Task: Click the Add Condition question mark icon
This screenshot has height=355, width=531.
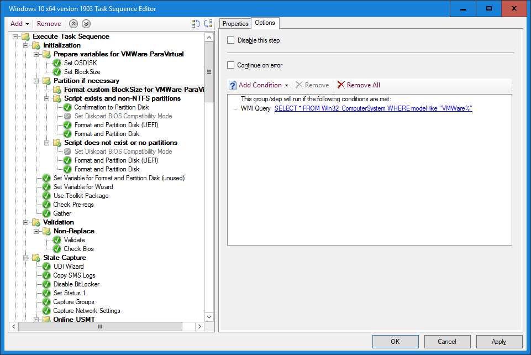Action: [233, 85]
